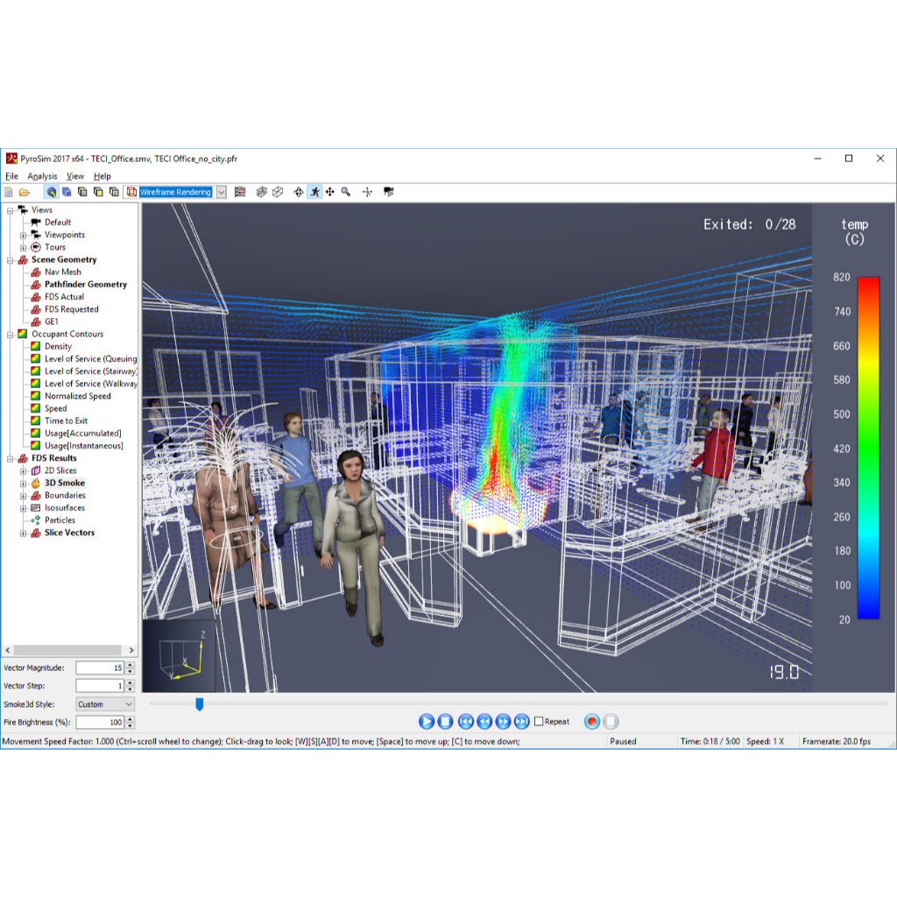This screenshot has height=897, width=897.
Task: Expand the Slice Vectors tree node
Action: point(23,533)
